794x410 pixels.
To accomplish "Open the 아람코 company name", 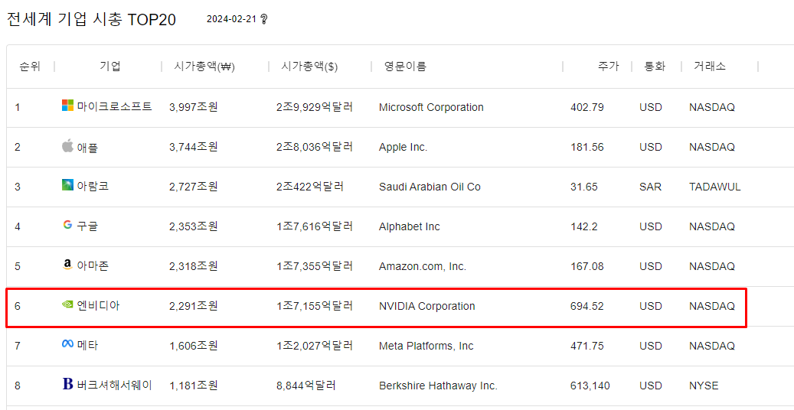I will pos(93,187).
